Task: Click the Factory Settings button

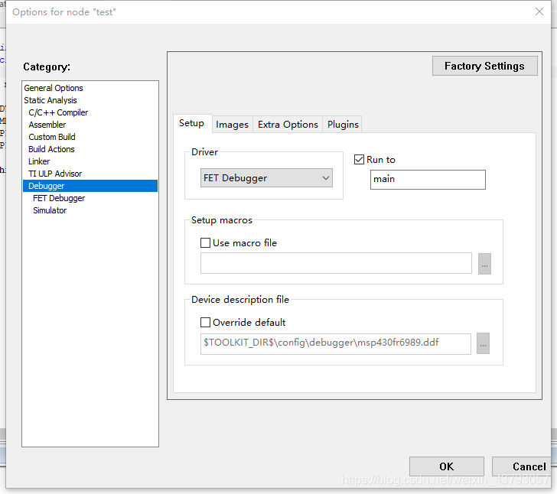Action: [484, 66]
